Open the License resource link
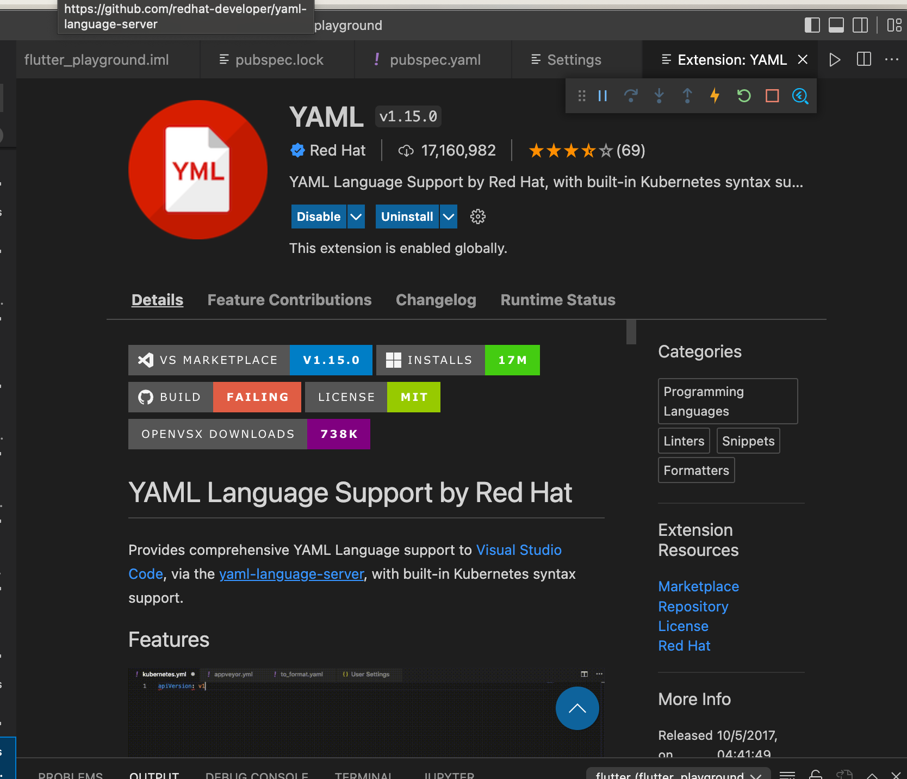The width and height of the screenshot is (907, 779). (683, 626)
